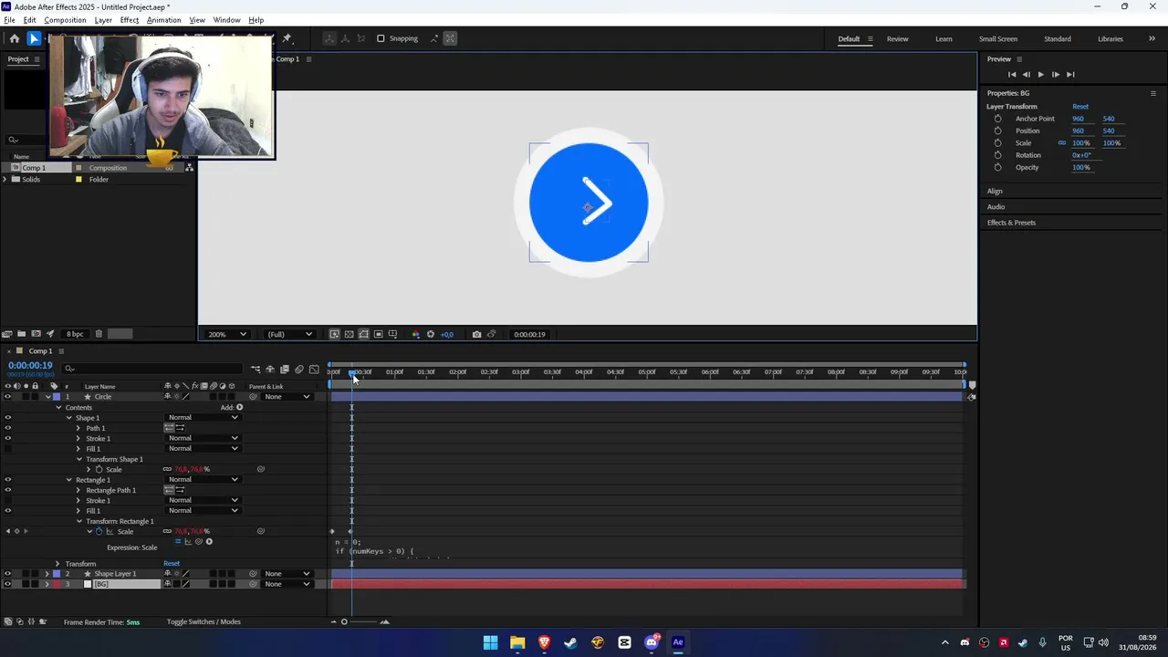Open the composition mini-flowchart icon
The width and height of the screenshot is (1168, 657).
[x=255, y=370]
